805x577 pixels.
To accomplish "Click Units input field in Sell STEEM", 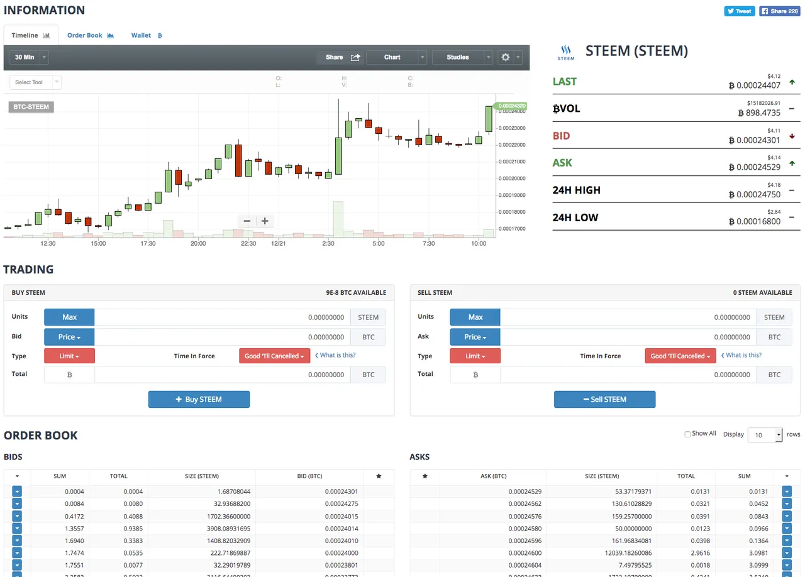I will point(628,317).
